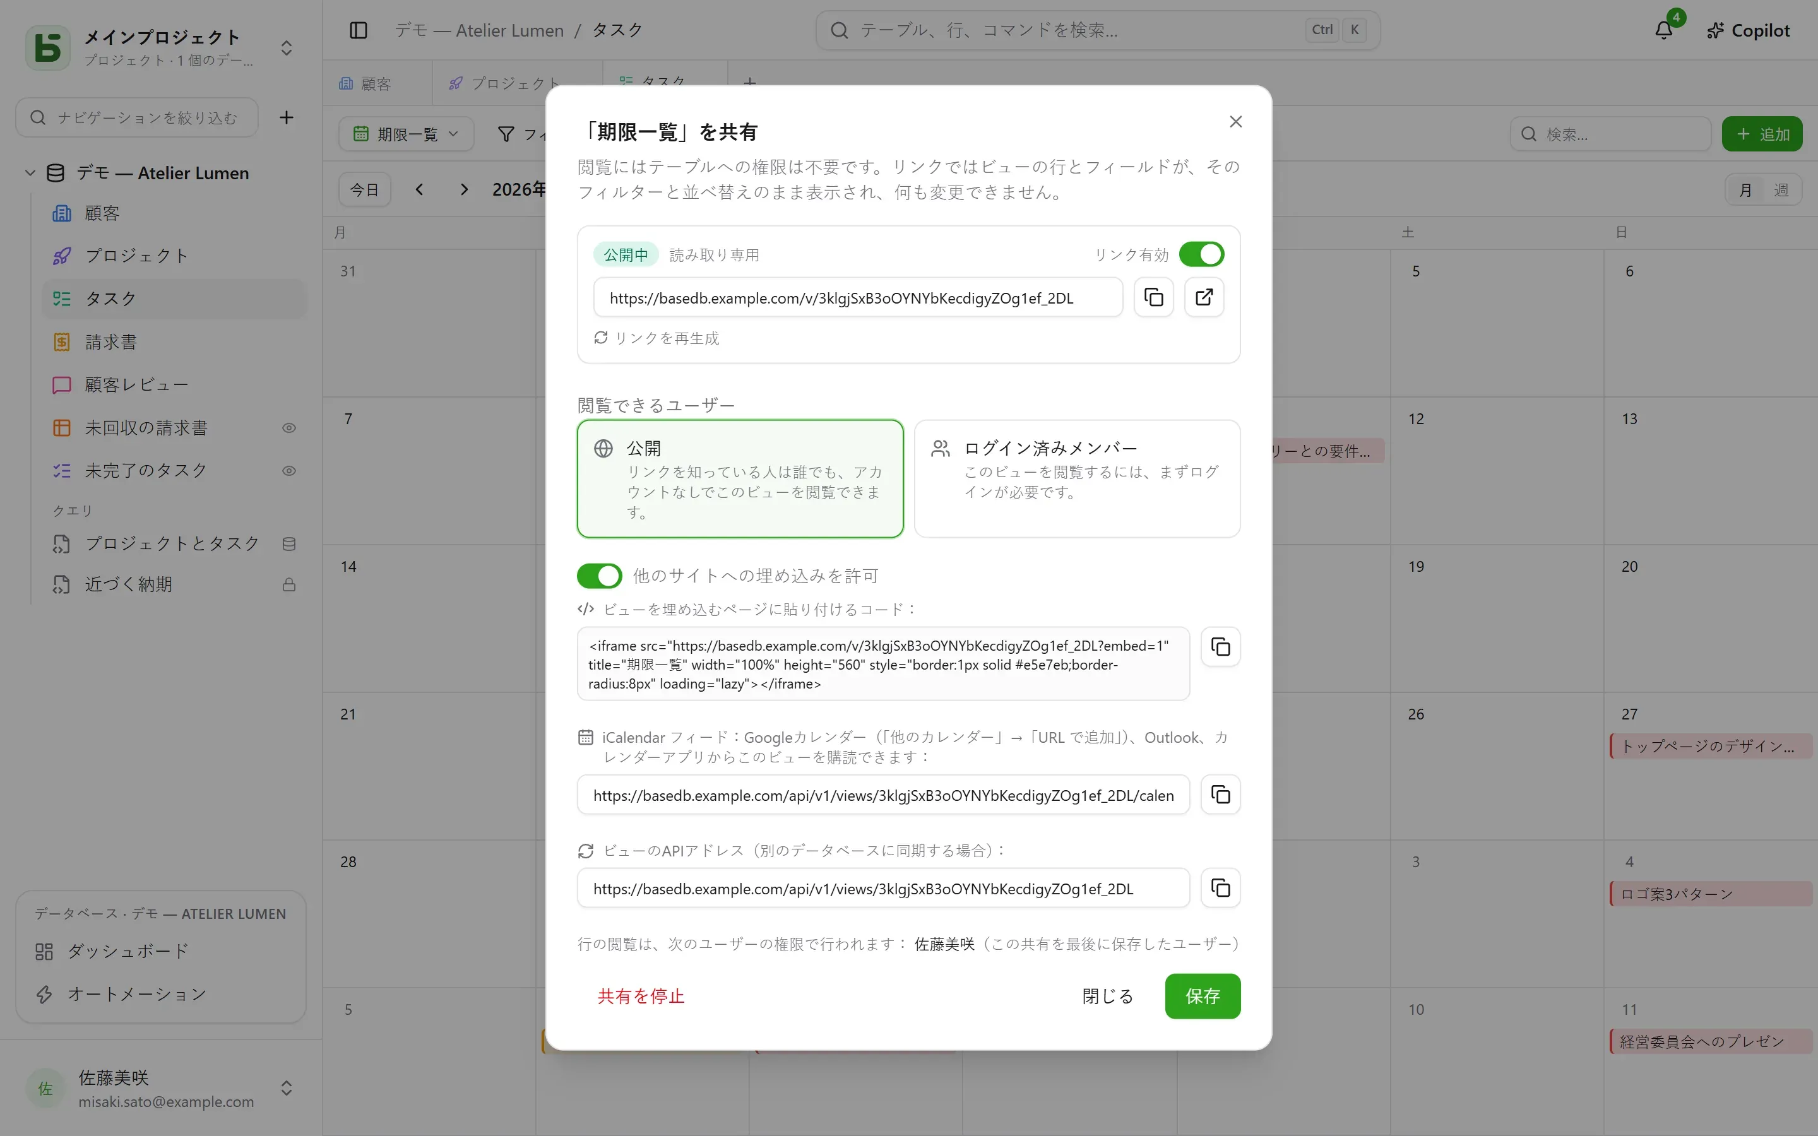Screen dimensions: 1818x1136
Task: Click 今日 button
Action: tap(364, 189)
